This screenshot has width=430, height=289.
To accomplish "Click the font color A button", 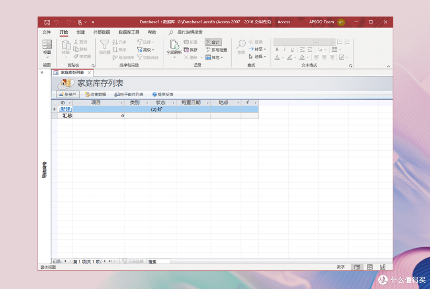I will [x=277, y=57].
